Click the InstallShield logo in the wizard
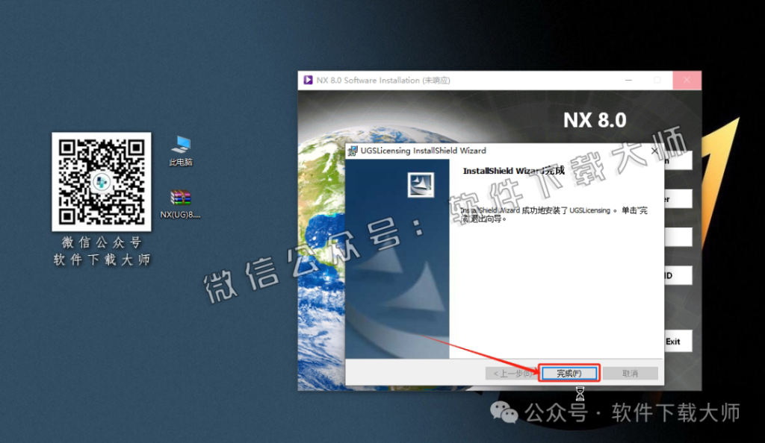Screen dimensions: 765x443 coord(421,184)
